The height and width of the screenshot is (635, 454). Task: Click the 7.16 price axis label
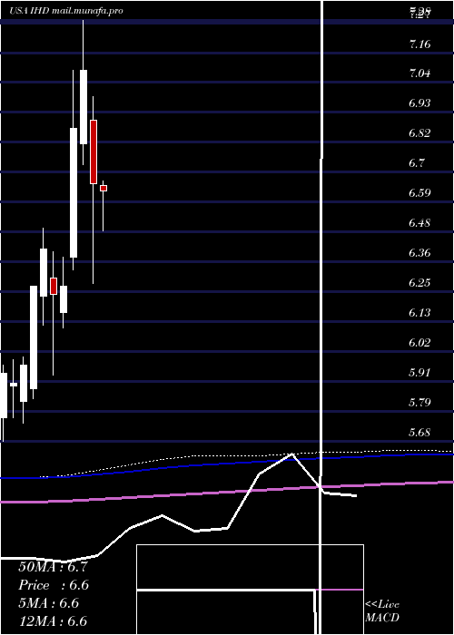point(419,44)
